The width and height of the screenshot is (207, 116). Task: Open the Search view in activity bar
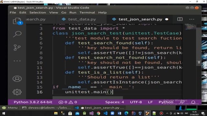pyautogui.click(x=17, y=34)
